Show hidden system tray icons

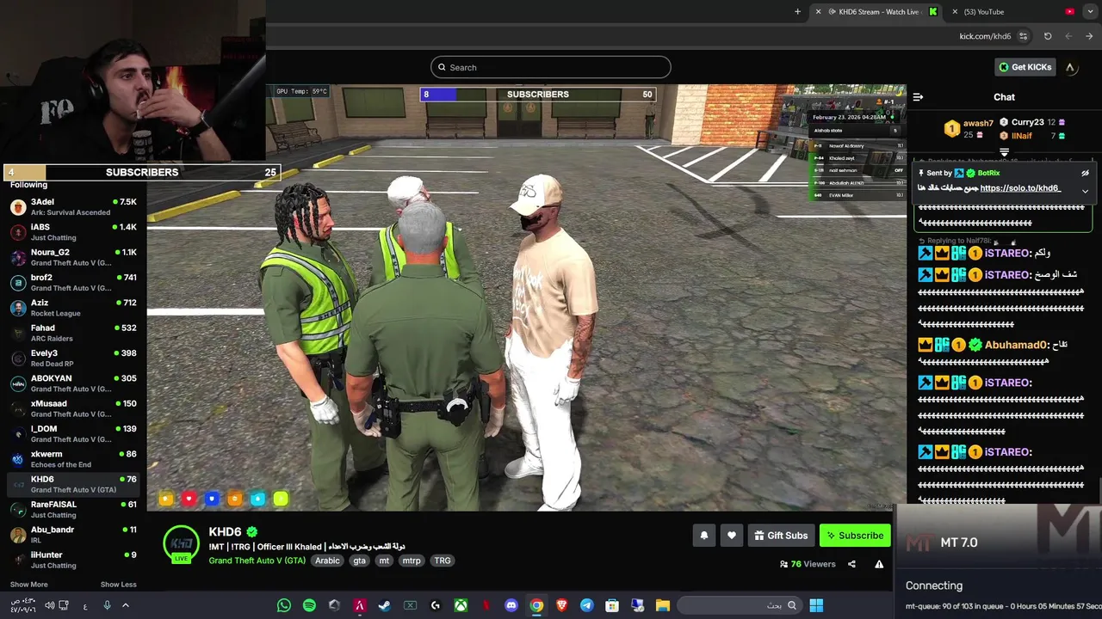[x=125, y=605]
